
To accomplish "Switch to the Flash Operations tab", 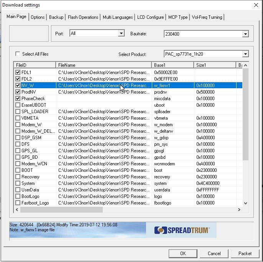I will tap(83, 17).
